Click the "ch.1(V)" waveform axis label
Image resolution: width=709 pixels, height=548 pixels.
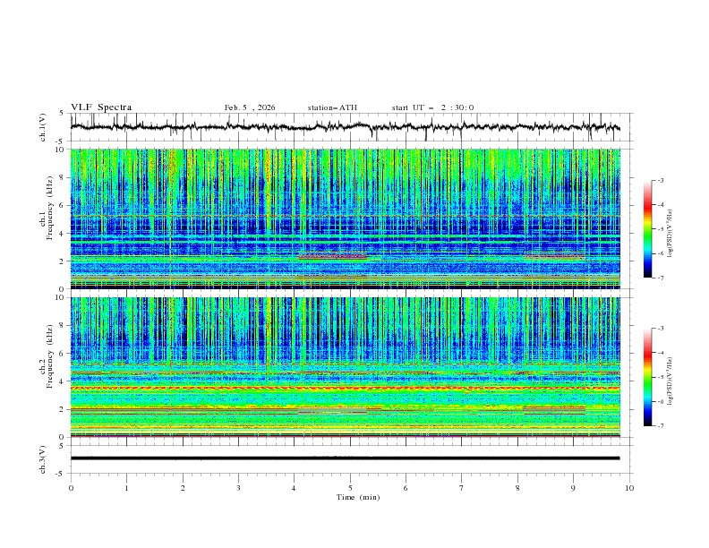[43, 127]
